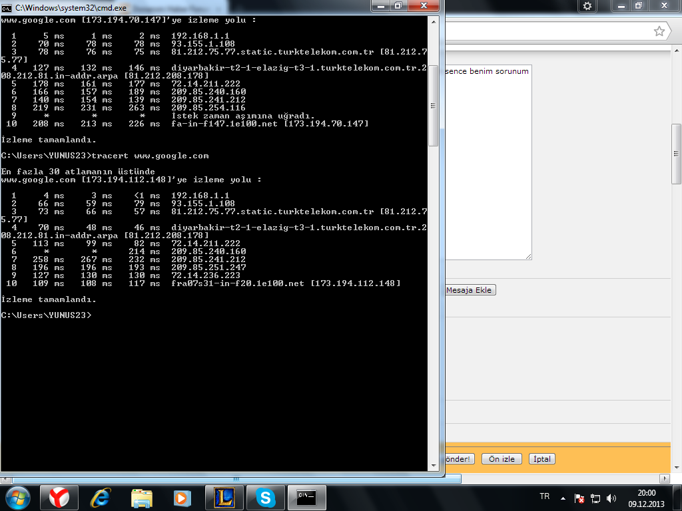Click the horizontal scrollbar right arrow
682x511 pixels.
[664, 479]
